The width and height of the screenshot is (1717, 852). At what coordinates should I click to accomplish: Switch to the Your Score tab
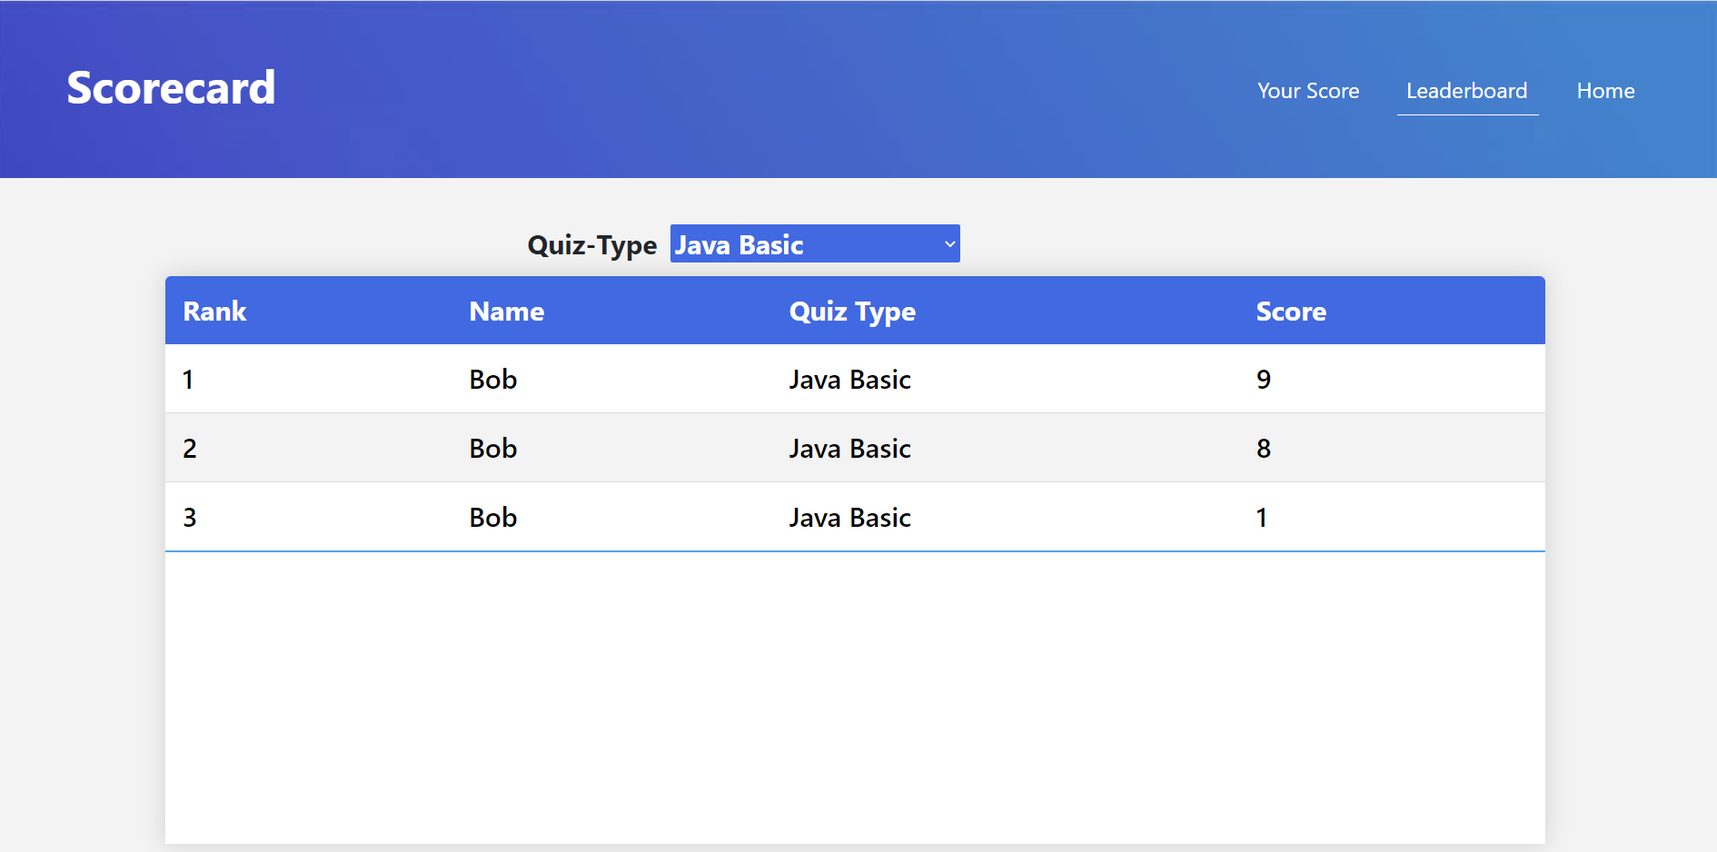pyautogui.click(x=1308, y=91)
